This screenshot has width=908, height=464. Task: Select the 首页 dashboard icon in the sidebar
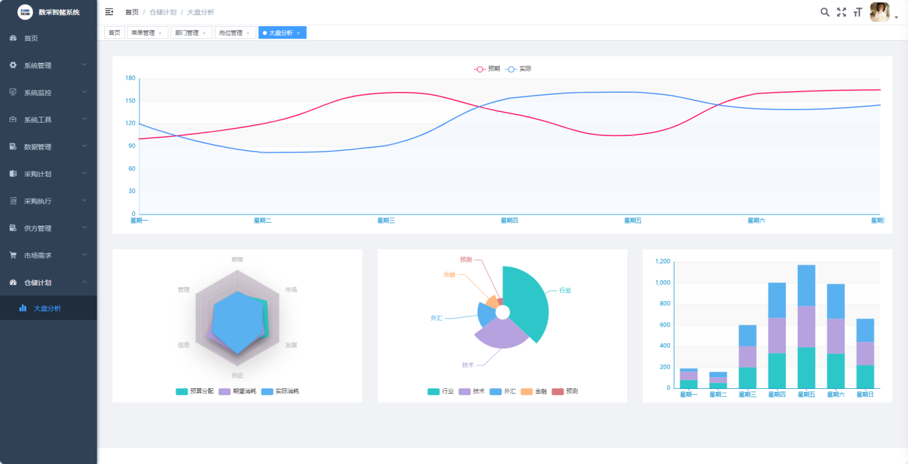coord(13,38)
